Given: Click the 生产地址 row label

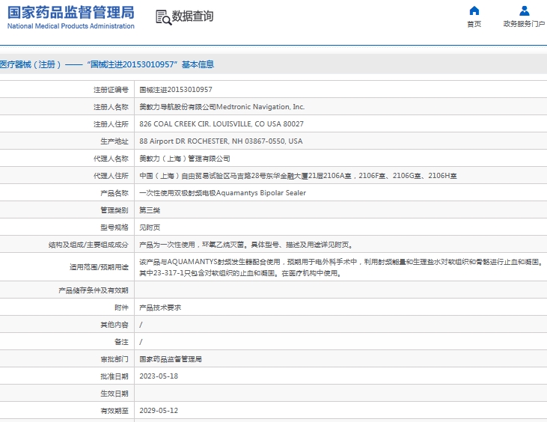Looking at the screenshot, I should tap(114, 141).
